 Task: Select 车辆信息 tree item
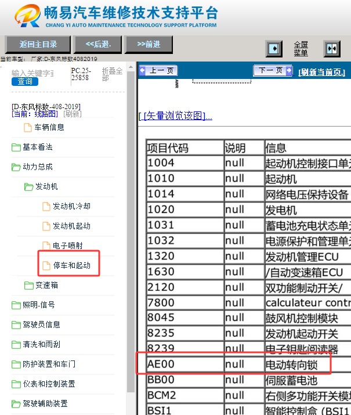(49, 127)
